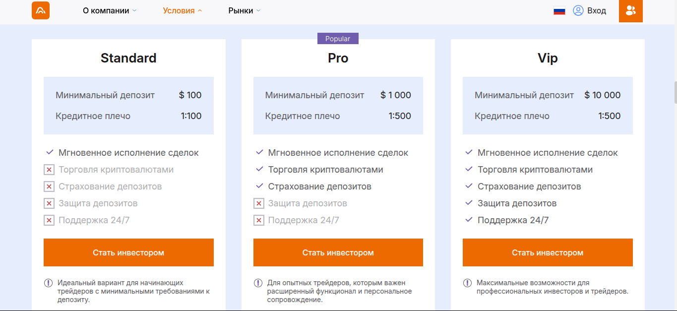Image resolution: width=677 pixels, height=311 pixels.
Task: Click the info icon under Pro plan
Action: [258, 283]
